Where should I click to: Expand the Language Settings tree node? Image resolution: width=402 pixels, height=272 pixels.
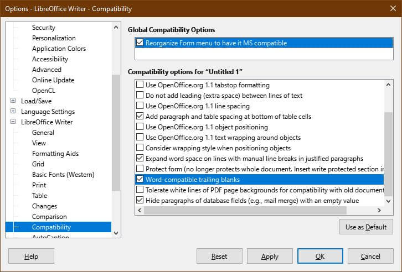click(x=13, y=112)
